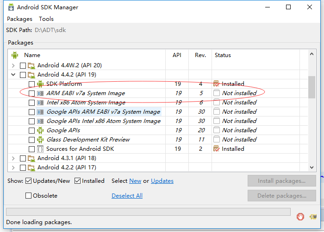Check the Sources for Android SDK checkbox

[x=31, y=149]
